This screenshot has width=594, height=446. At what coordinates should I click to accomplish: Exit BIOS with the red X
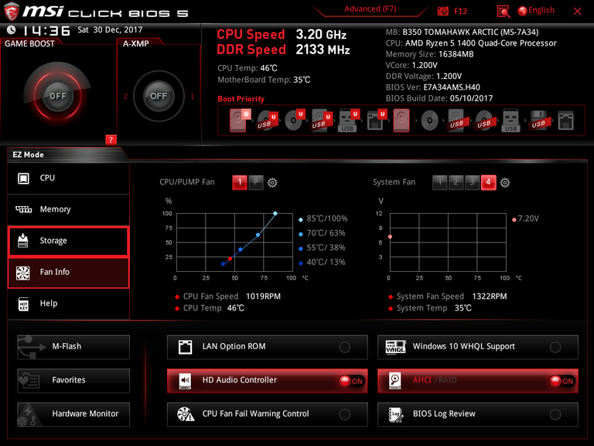577,12
